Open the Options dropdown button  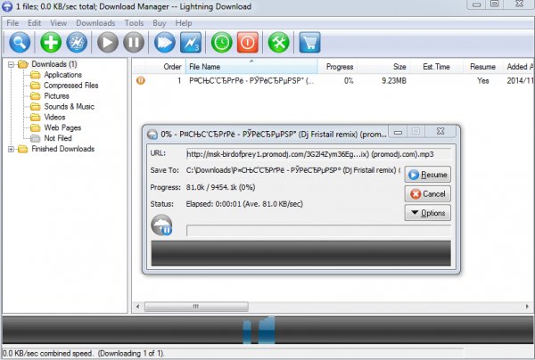point(427,213)
